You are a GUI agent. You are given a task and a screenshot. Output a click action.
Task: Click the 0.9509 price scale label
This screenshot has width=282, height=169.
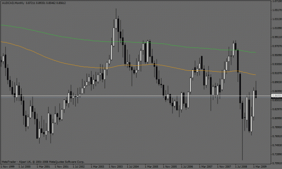click(x=277, y=55)
